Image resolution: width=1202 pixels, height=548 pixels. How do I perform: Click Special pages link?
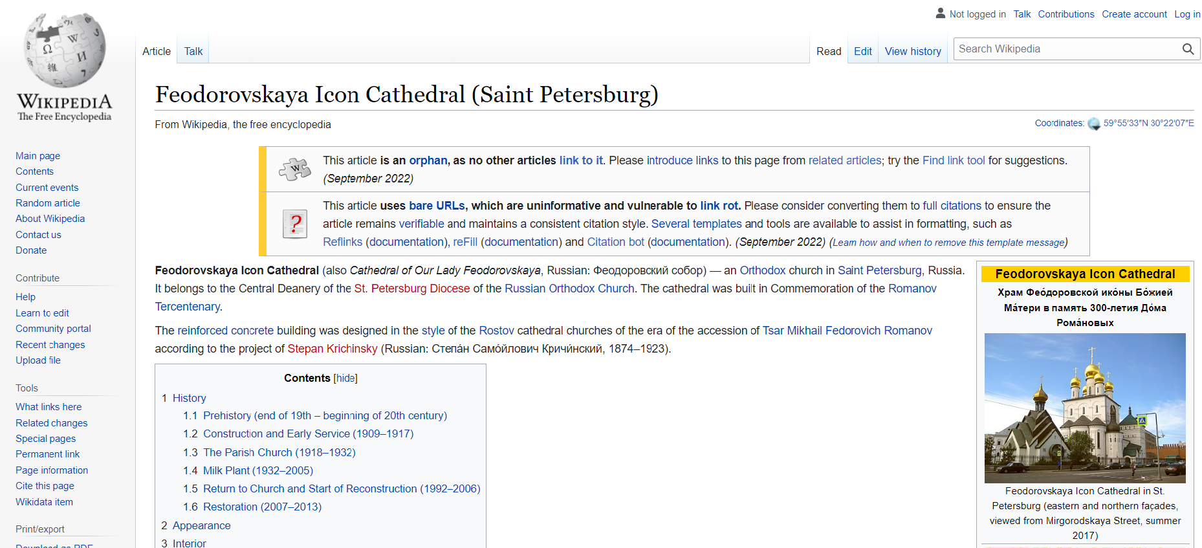(x=45, y=439)
